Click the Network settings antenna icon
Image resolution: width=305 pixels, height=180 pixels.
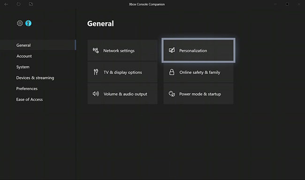(96, 51)
